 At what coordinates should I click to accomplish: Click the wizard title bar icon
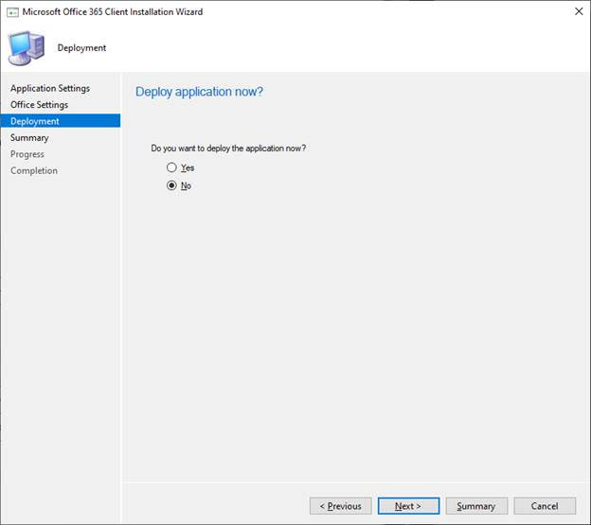pos(12,12)
